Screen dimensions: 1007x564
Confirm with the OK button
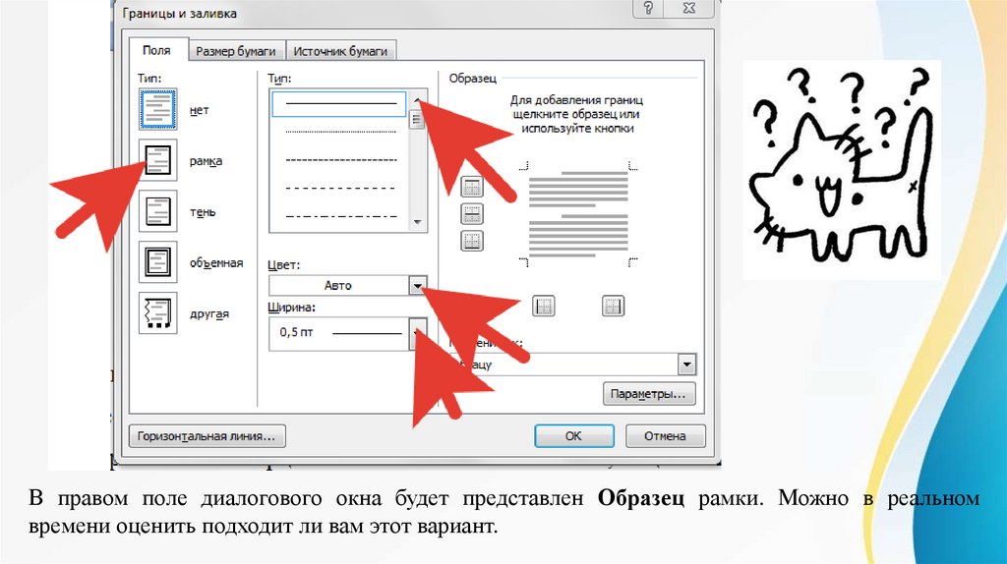point(574,436)
